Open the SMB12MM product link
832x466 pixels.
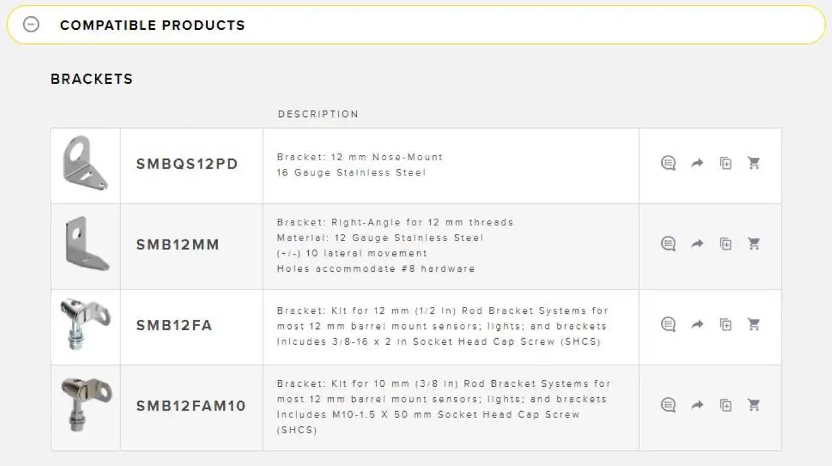pos(177,245)
